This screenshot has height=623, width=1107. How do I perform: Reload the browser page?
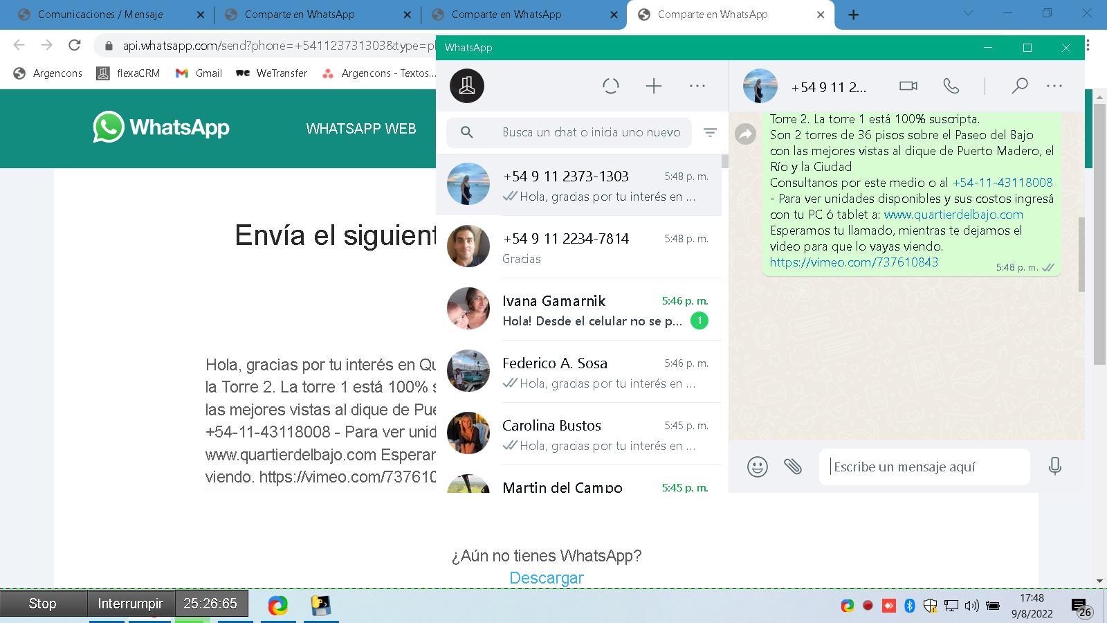75,45
